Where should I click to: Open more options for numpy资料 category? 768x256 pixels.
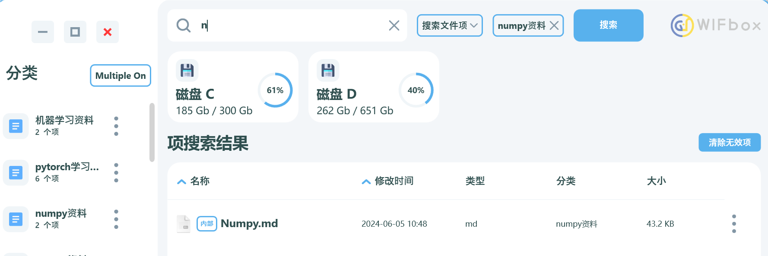pos(116,219)
